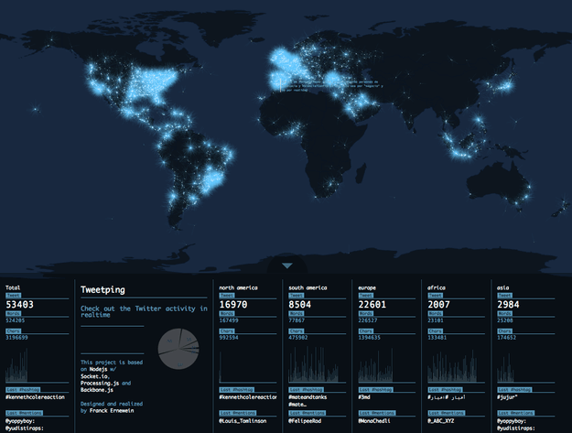
Task: Click the asia tweet histogram
Action: 505,368
